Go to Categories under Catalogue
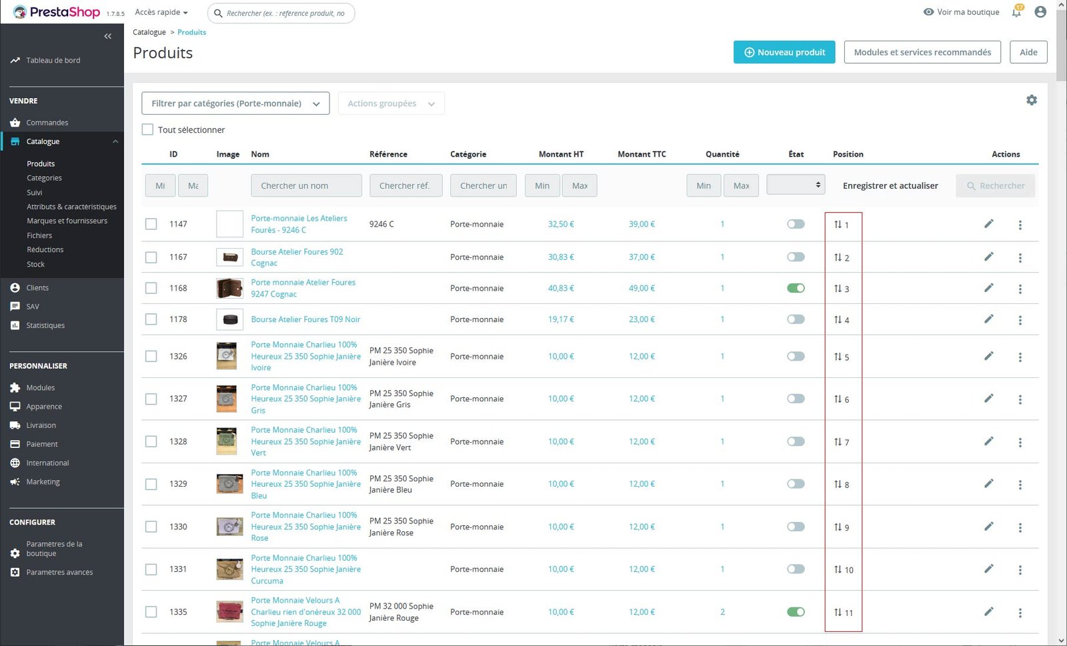Image resolution: width=1067 pixels, height=646 pixels. point(44,178)
